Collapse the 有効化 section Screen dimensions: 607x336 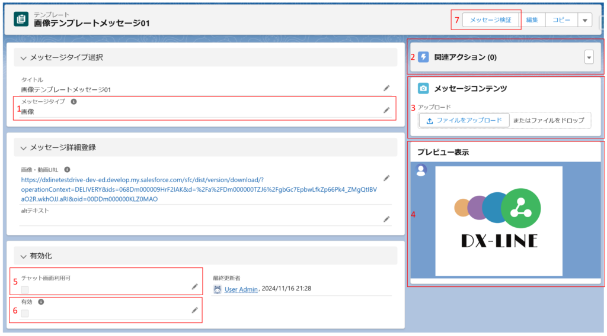point(24,256)
